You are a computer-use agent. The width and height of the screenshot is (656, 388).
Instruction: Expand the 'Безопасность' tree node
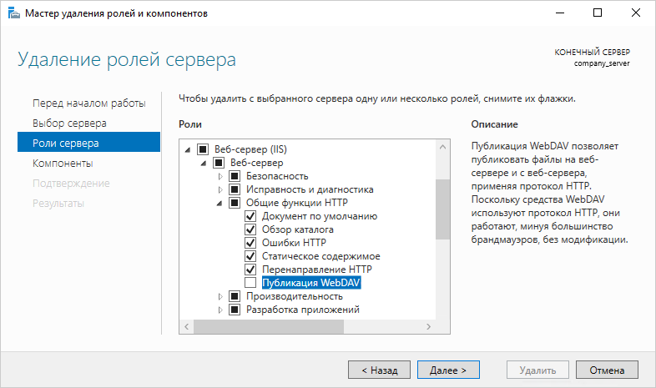(x=220, y=176)
